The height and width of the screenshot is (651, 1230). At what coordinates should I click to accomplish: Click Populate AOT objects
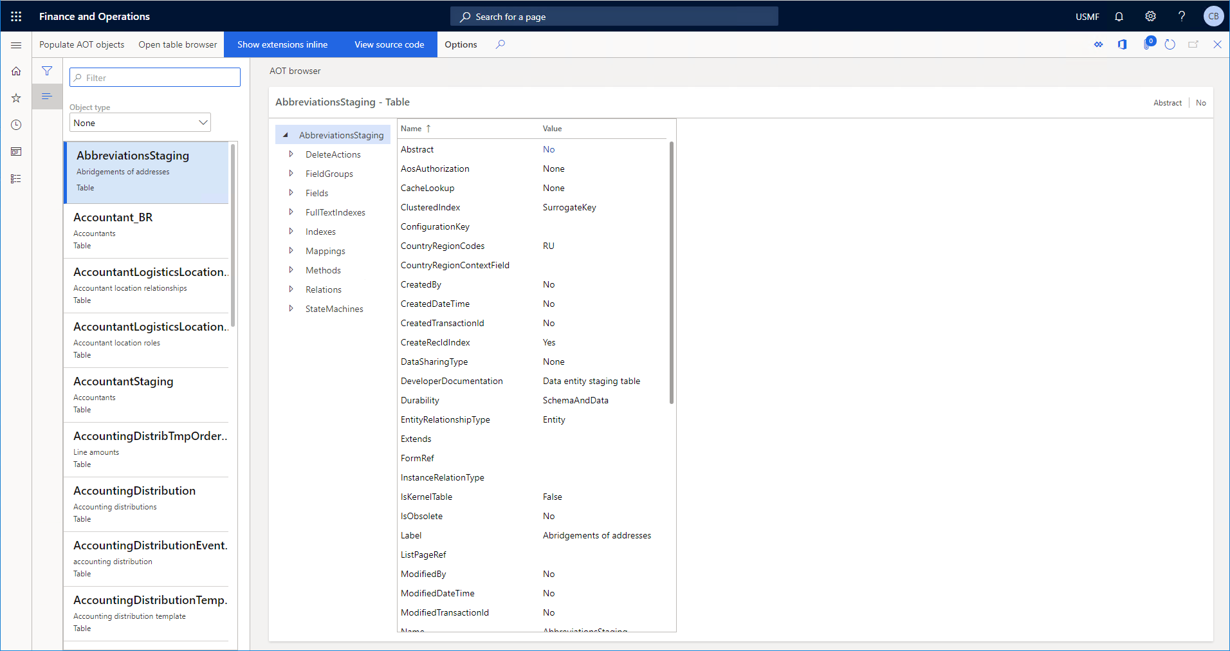pyautogui.click(x=82, y=44)
